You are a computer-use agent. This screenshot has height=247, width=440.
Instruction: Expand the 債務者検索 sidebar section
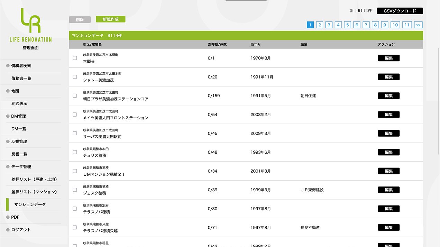click(21, 66)
